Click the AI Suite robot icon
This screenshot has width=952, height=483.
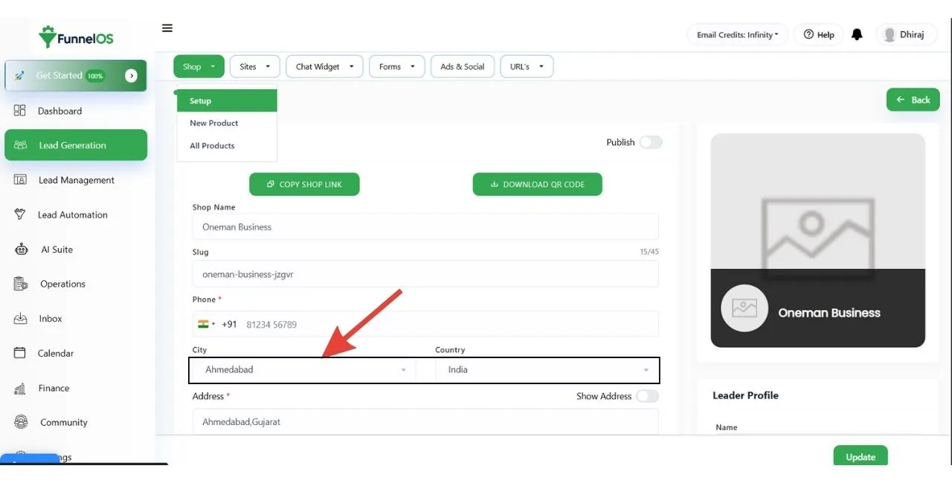point(21,250)
